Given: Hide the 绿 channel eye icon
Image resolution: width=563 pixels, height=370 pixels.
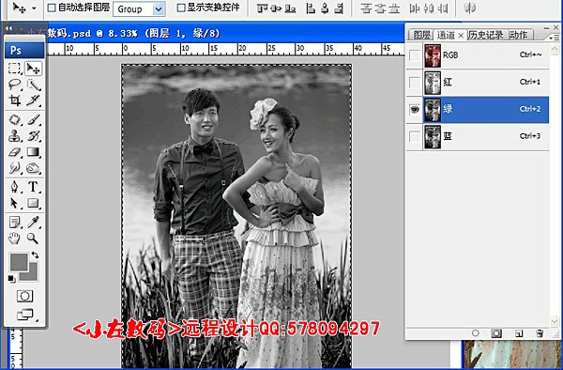Looking at the screenshot, I should click(x=415, y=109).
